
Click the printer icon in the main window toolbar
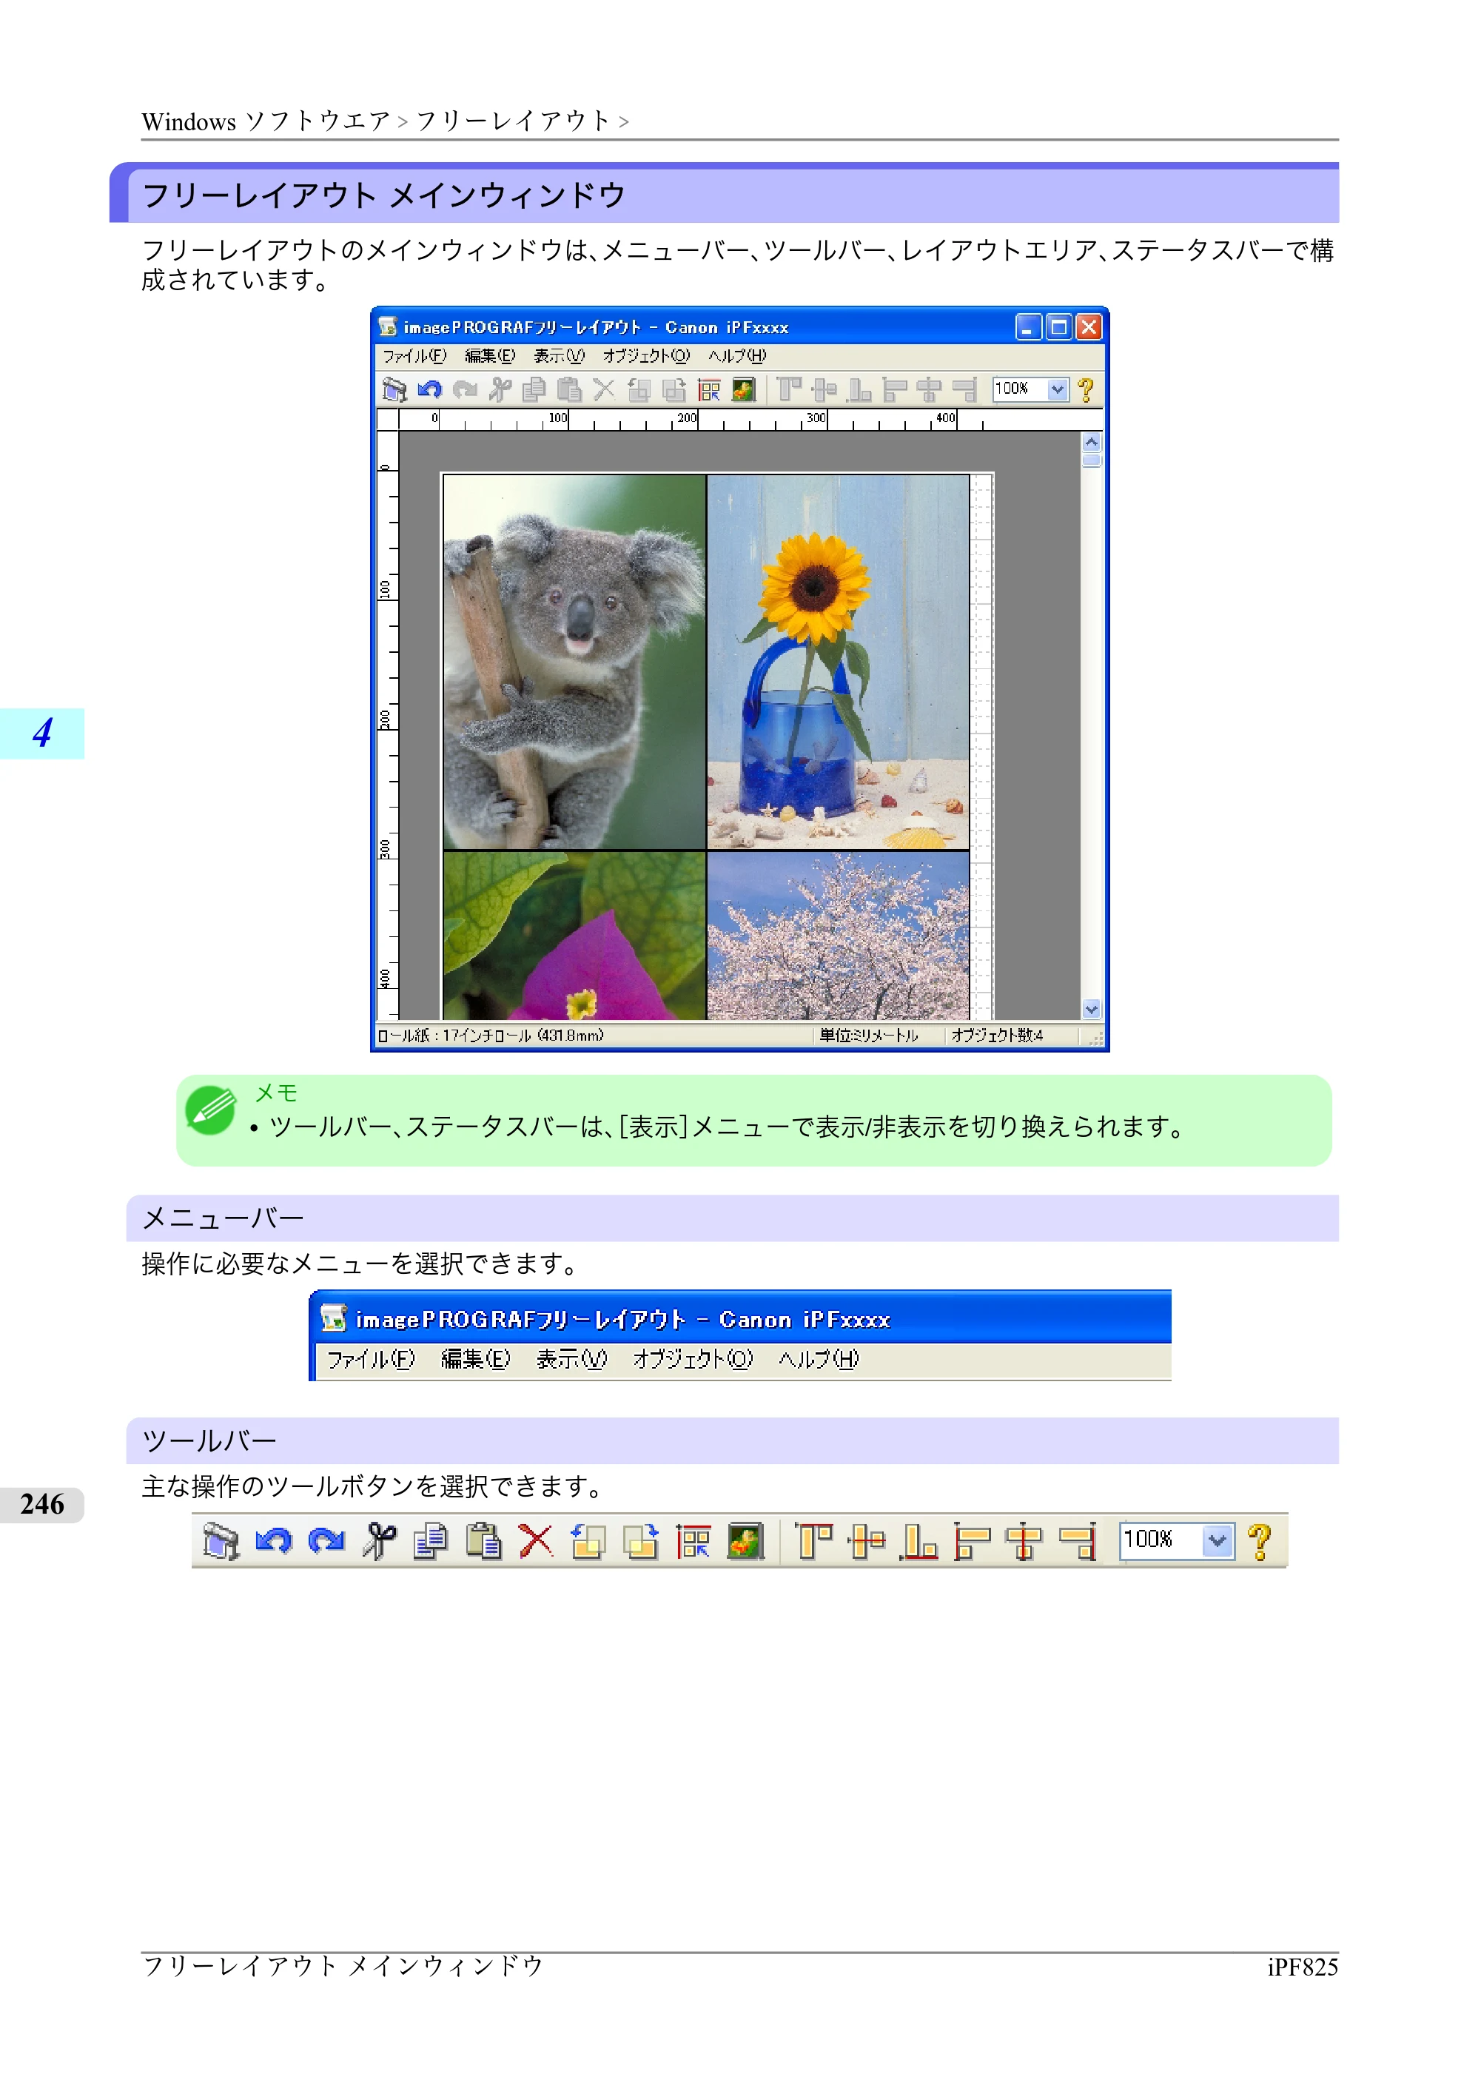[394, 390]
